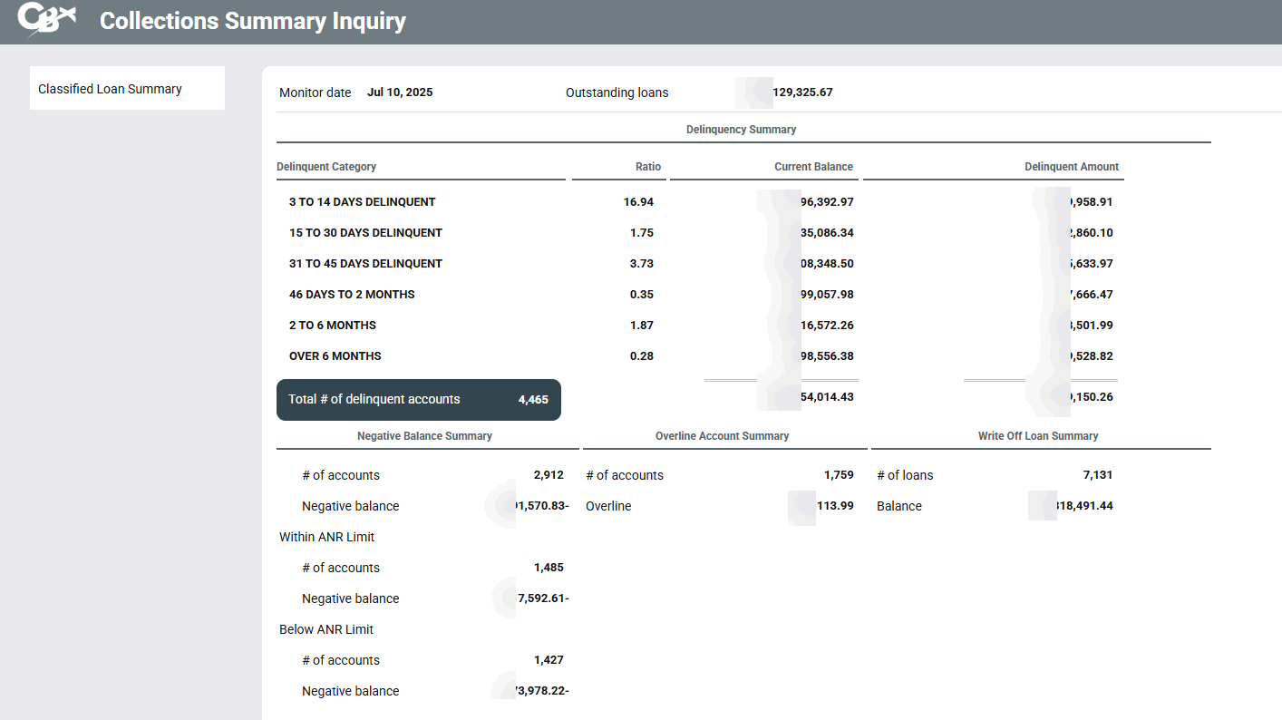This screenshot has width=1282, height=720.
Task: Click the Collections Summary Inquiry page title
Action: [252, 21]
